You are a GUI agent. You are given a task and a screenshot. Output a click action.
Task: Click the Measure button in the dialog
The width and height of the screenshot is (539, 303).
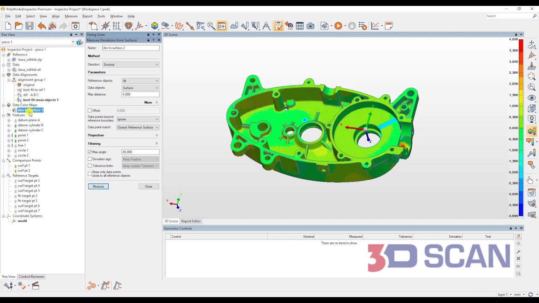tap(98, 186)
